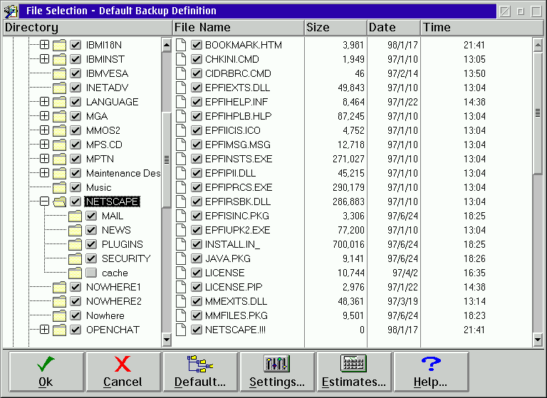Click the file icon for MMEXITS.DLL
547x398 pixels.
(x=181, y=301)
